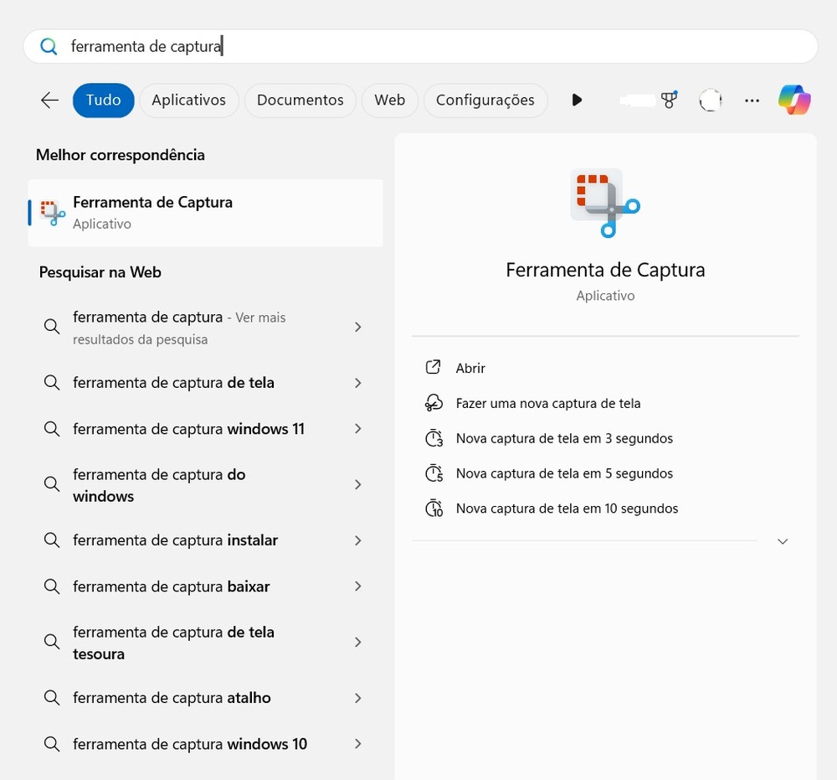837x780 pixels.
Task: Open the app via 'Abrir'
Action: 470,368
